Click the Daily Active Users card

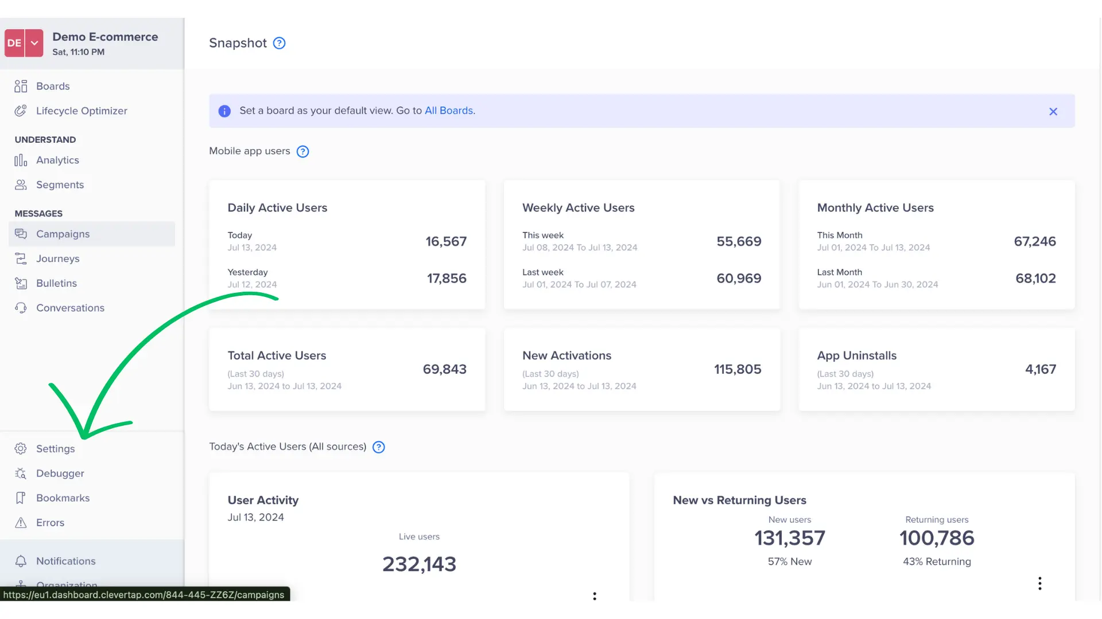tap(347, 245)
